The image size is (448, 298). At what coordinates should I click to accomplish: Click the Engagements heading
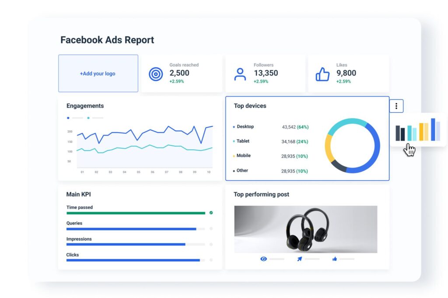click(85, 106)
